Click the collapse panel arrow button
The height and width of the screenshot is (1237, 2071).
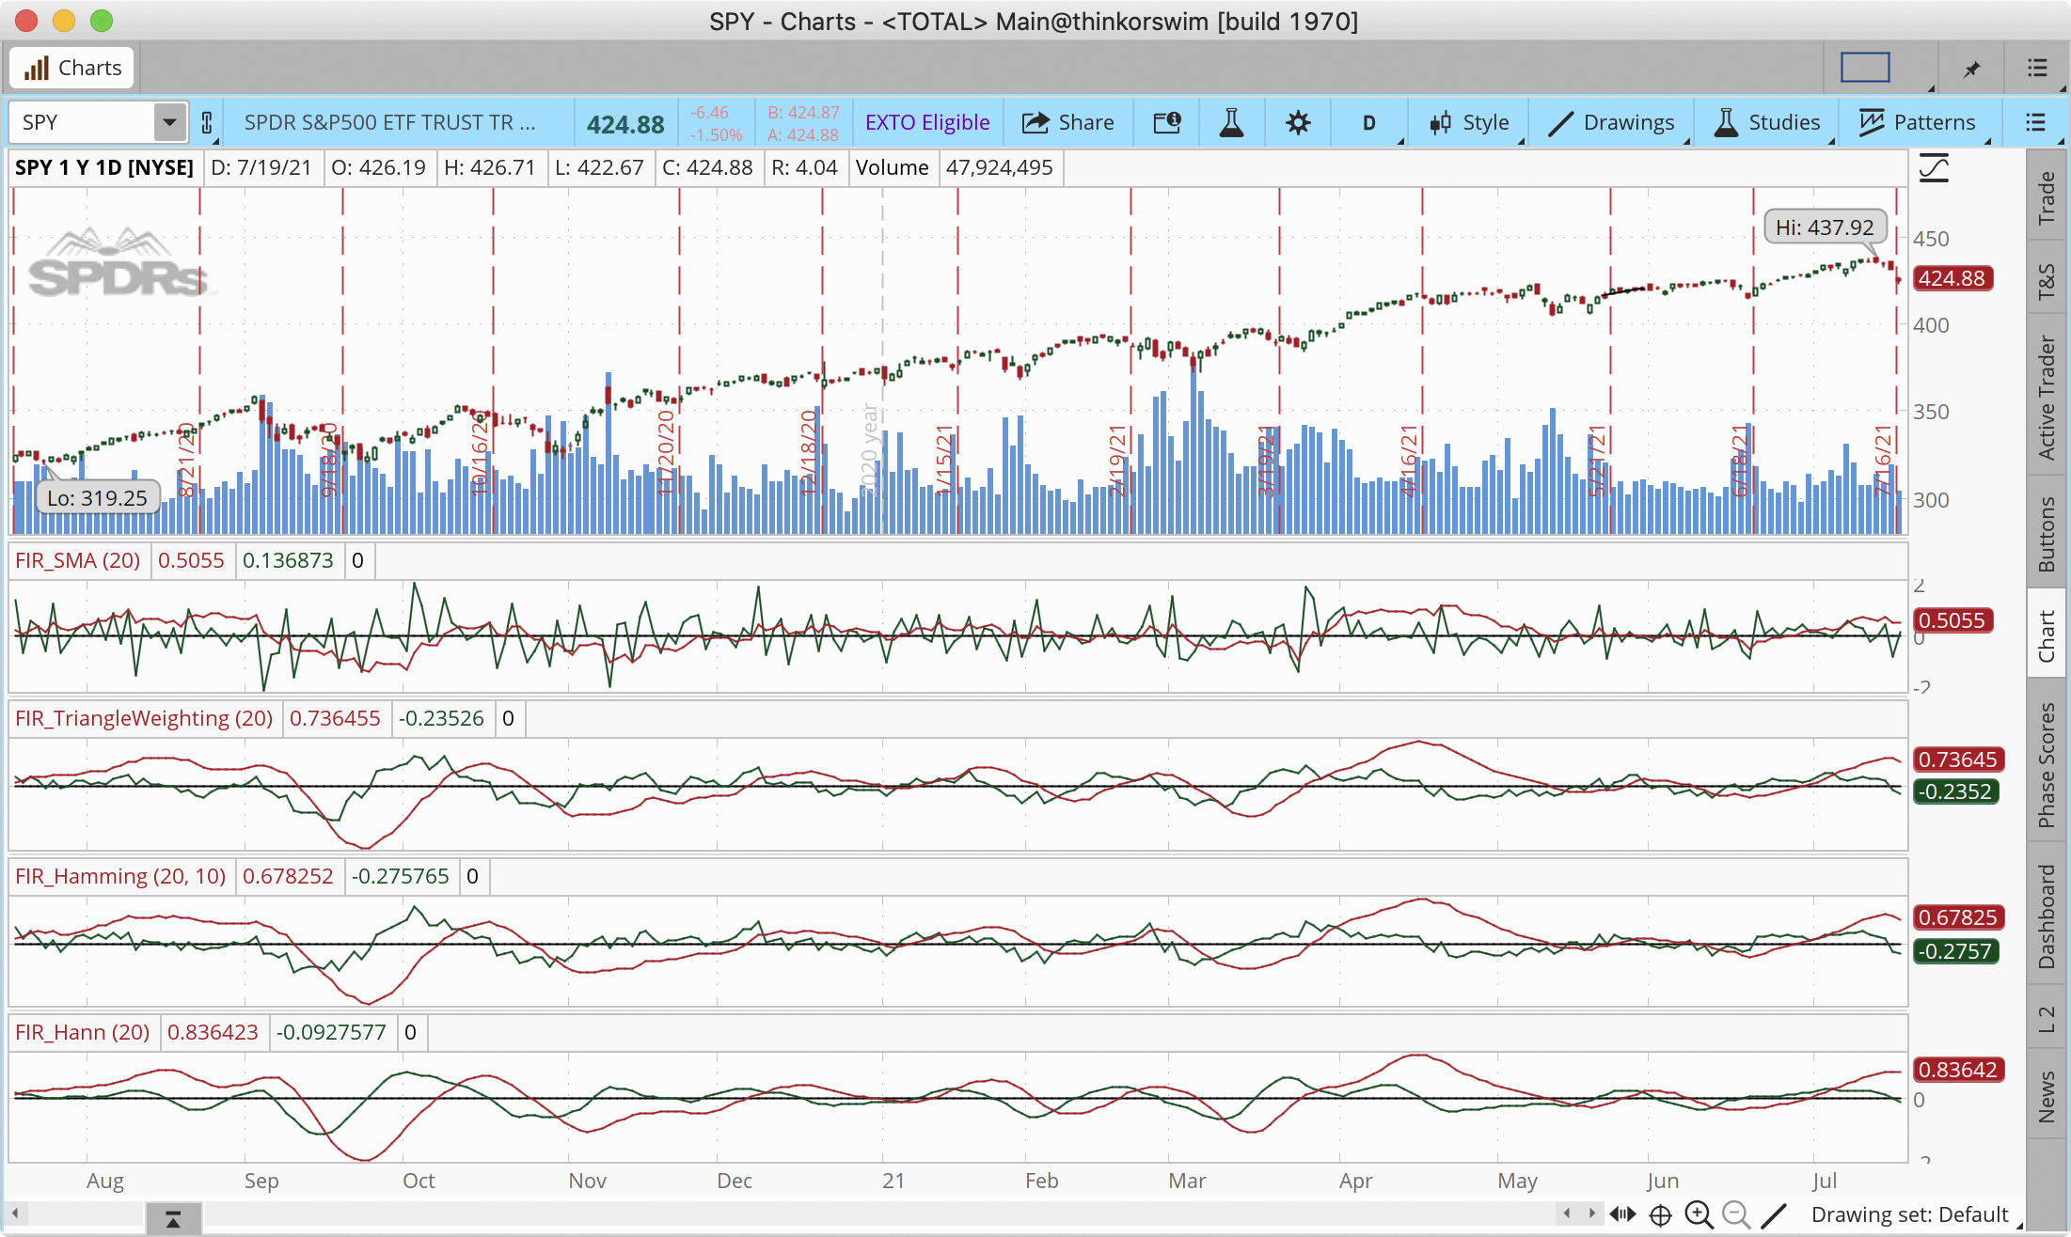pos(173,1220)
